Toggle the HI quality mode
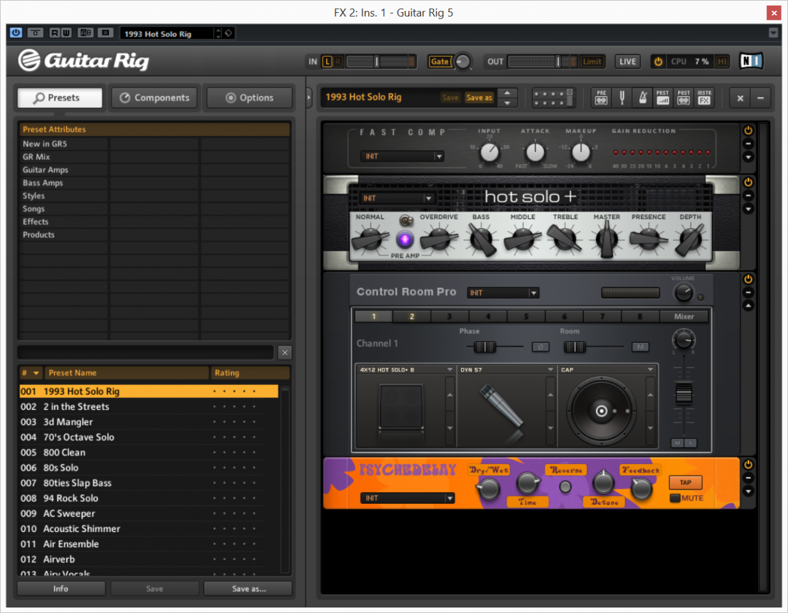 pos(722,61)
